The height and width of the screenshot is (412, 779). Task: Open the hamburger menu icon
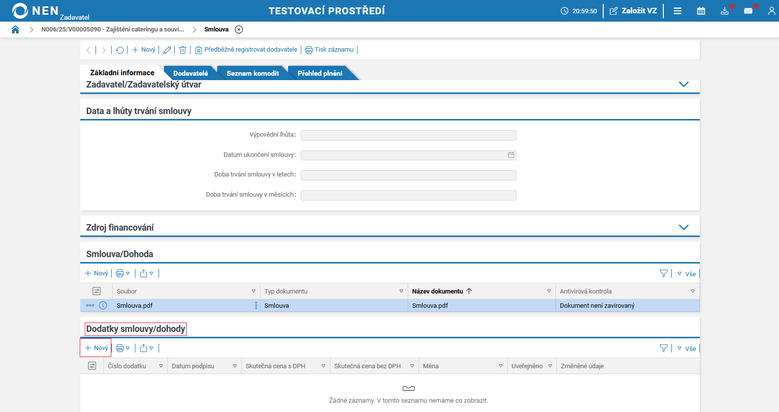678,11
